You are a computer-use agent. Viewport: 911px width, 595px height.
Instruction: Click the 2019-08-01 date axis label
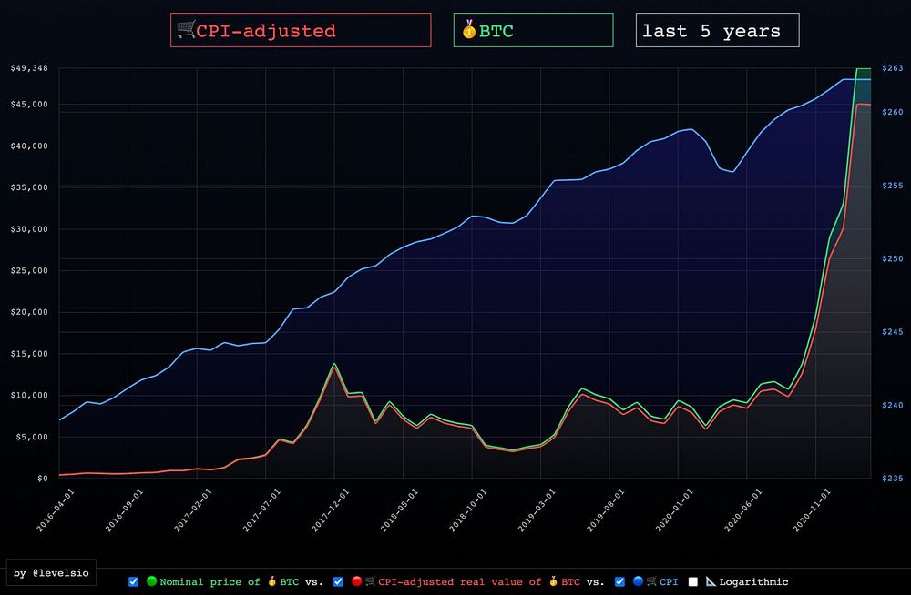606,509
